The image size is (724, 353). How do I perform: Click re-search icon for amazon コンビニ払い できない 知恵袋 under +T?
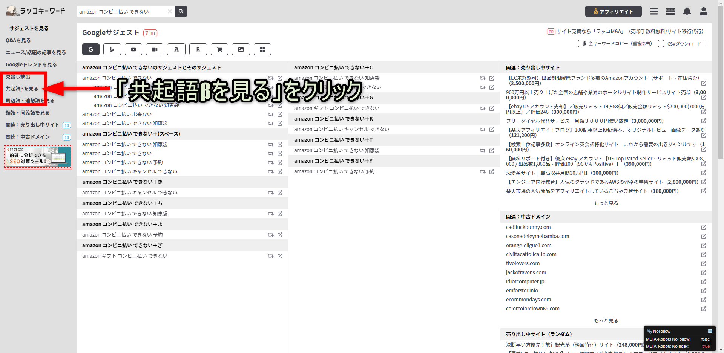[x=483, y=150]
